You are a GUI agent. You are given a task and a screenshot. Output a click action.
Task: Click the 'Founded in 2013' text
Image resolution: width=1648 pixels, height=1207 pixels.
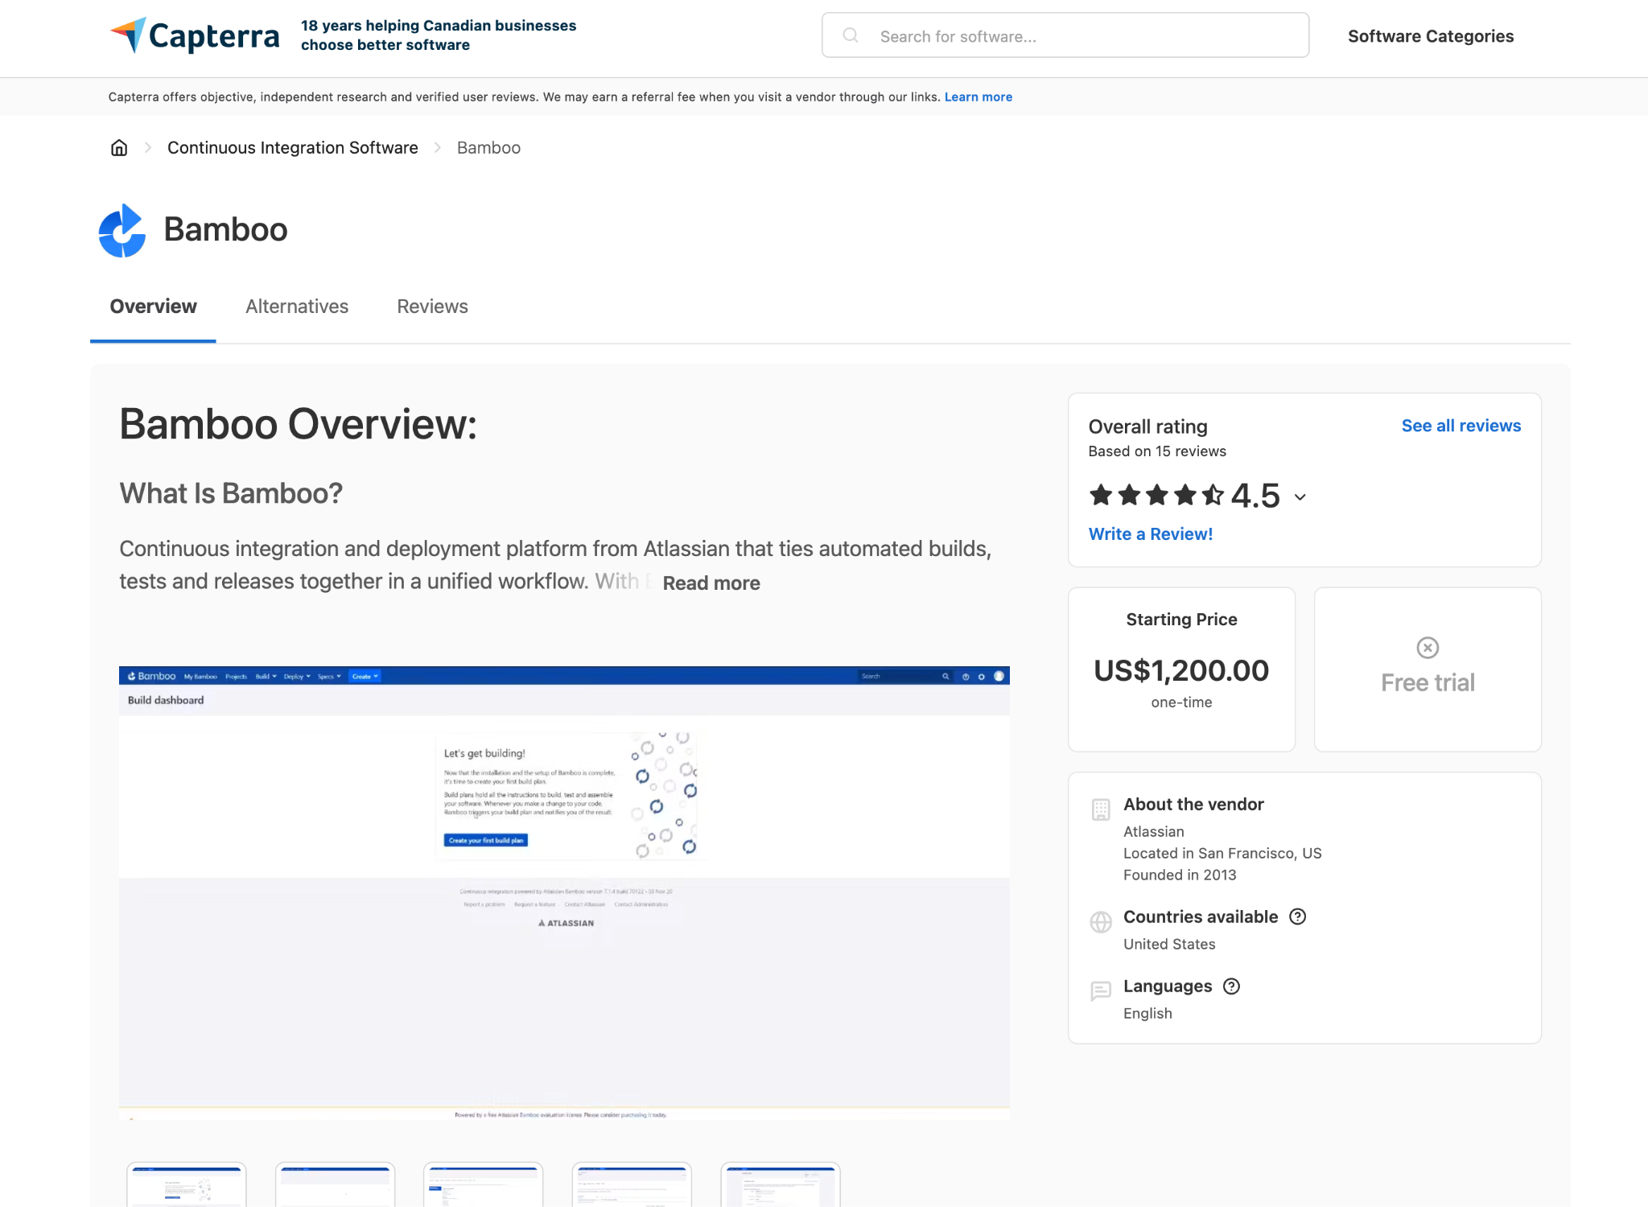pyautogui.click(x=1180, y=875)
